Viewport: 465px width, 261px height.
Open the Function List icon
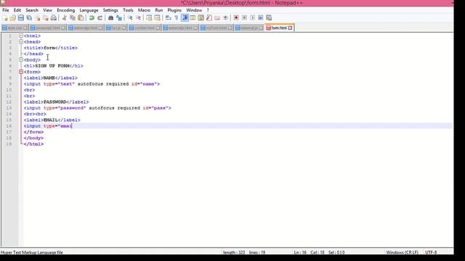(x=209, y=18)
